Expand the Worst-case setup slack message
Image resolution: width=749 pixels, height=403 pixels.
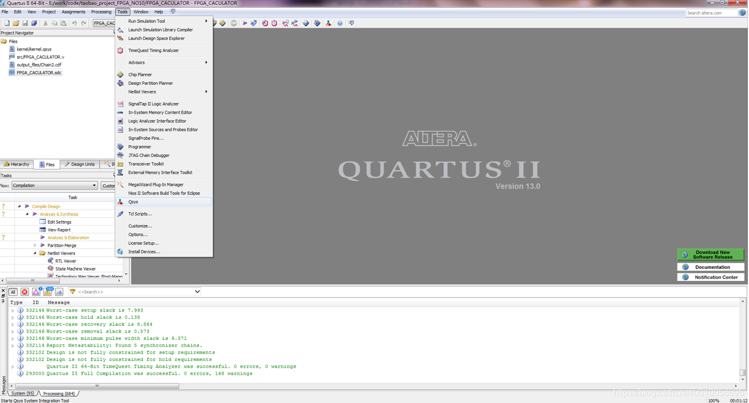pyautogui.click(x=13, y=311)
